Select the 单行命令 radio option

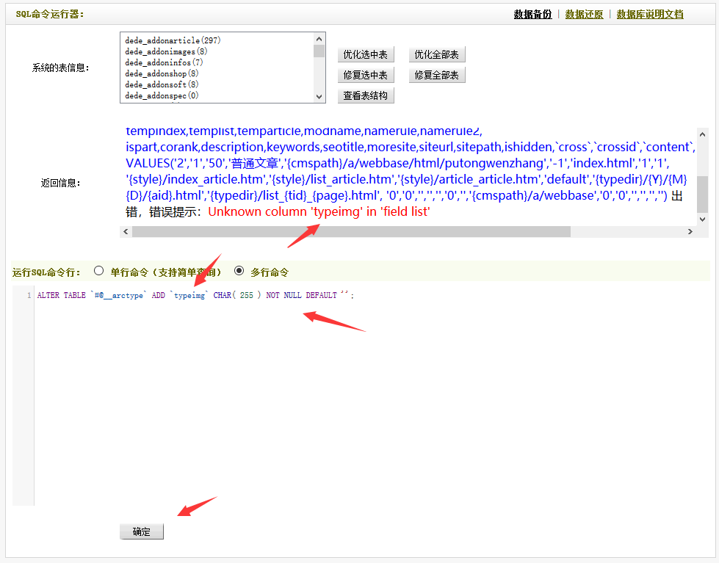(98, 270)
